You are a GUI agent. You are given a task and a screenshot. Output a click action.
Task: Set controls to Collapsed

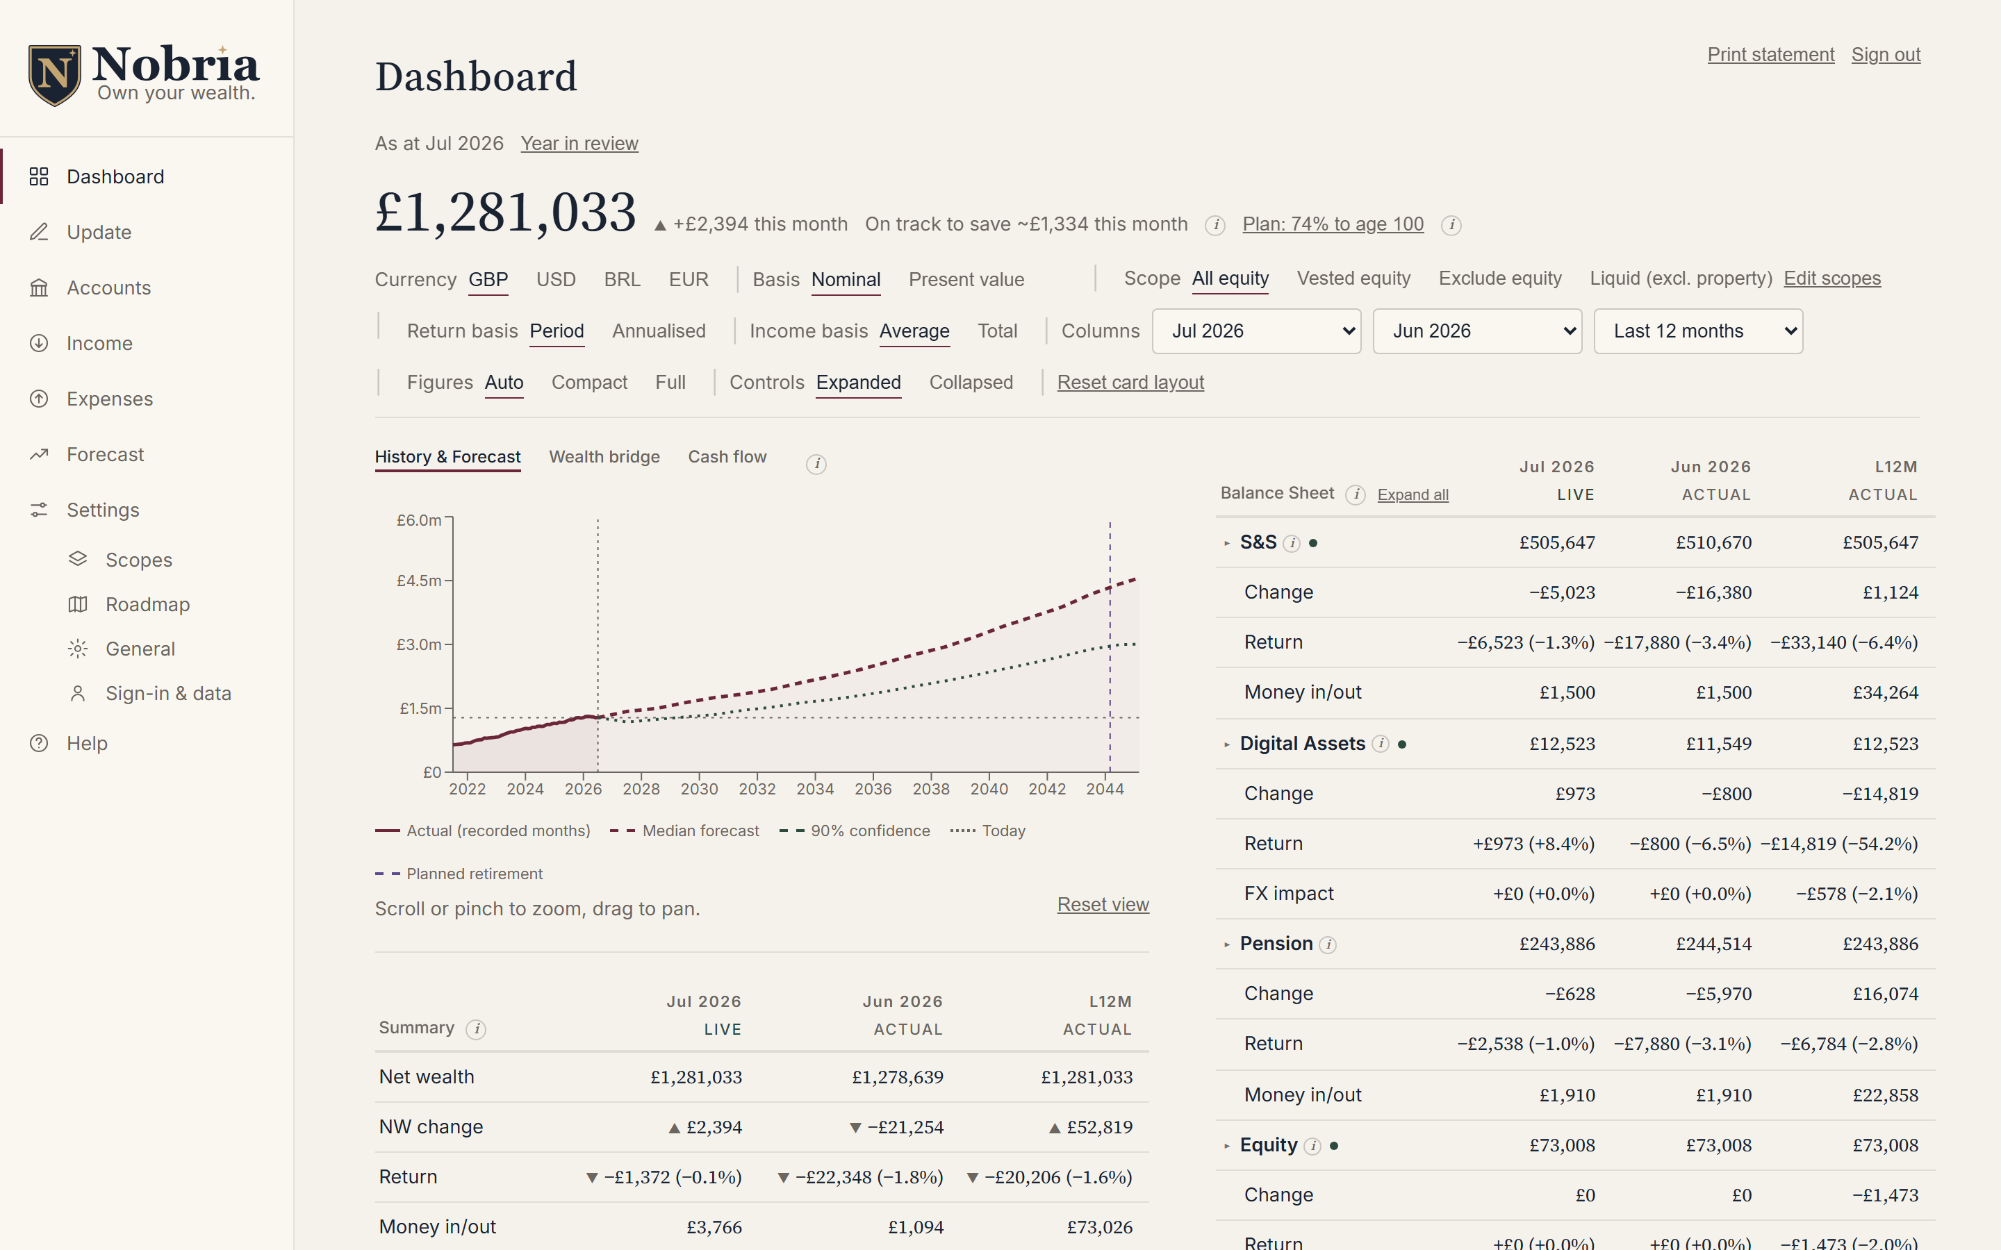click(971, 382)
